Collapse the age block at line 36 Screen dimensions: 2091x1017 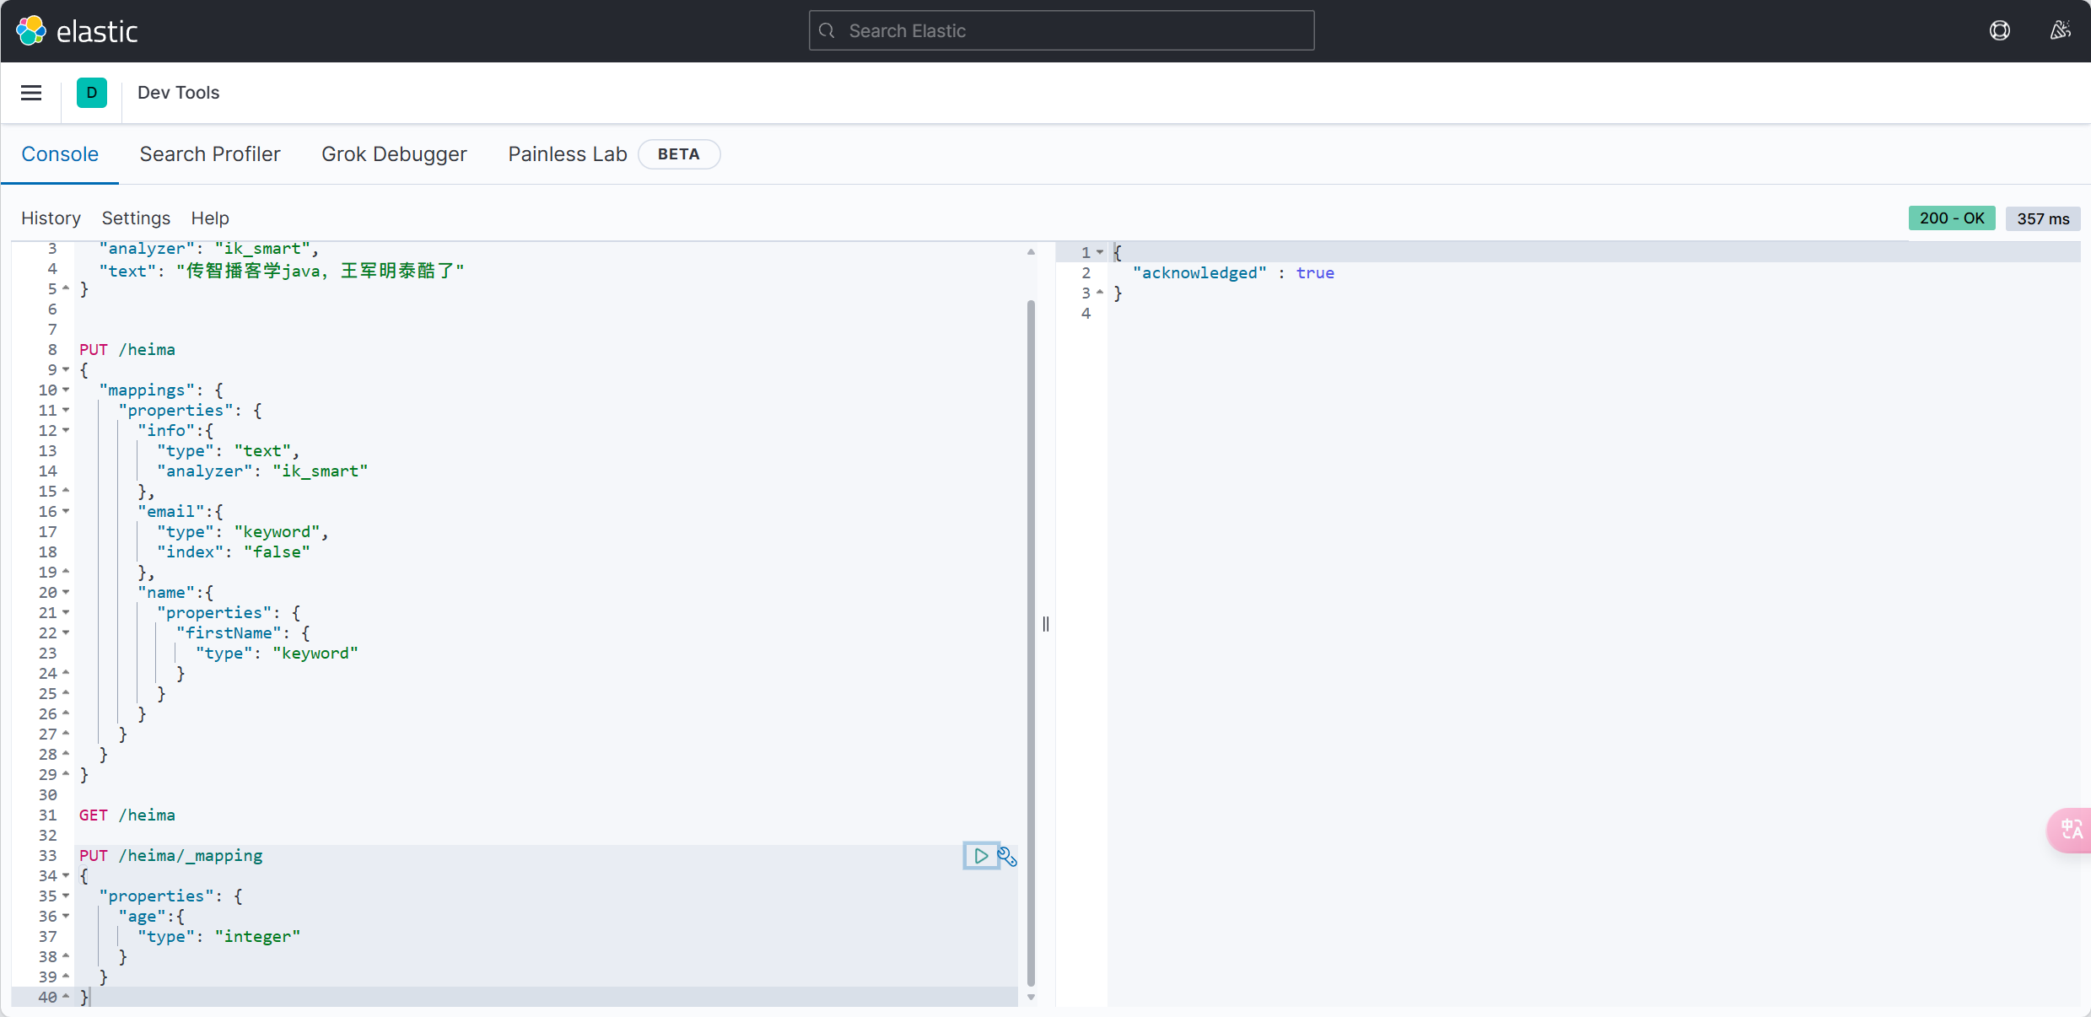tap(66, 917)
